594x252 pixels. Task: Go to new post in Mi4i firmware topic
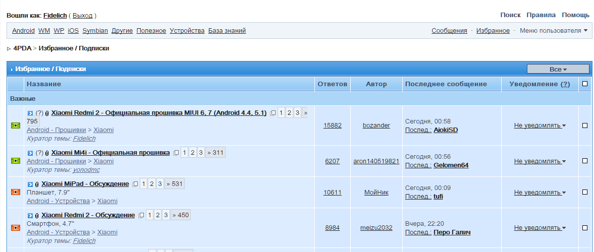(x=30, y=153)
